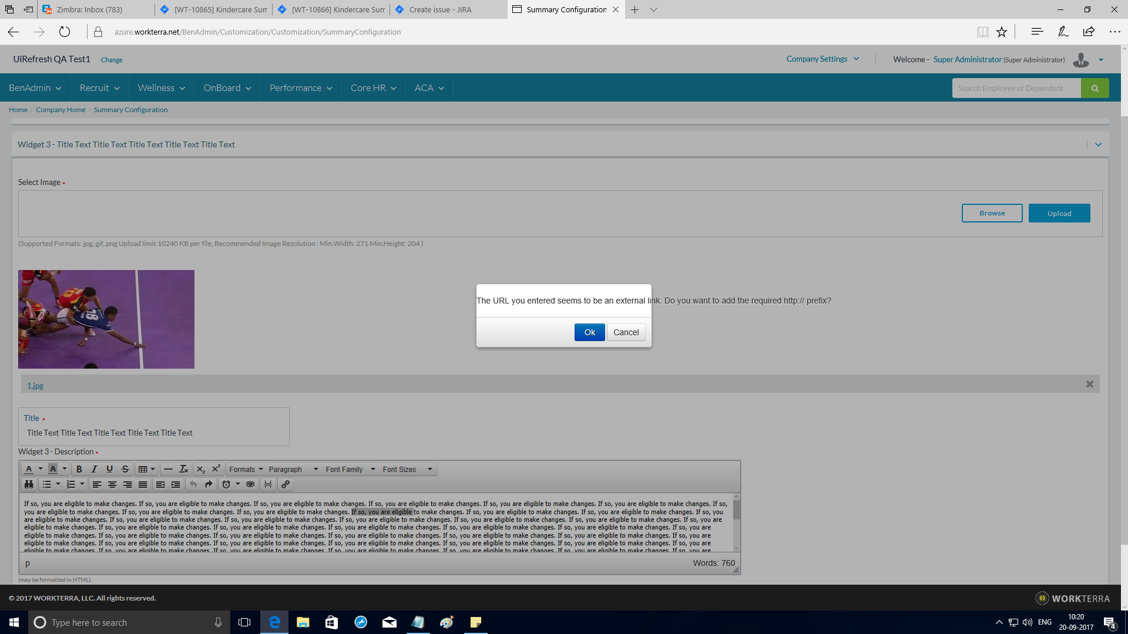Viewport: 1128px width, 634px height.
Task: Insert a table into the description
Action: pos(143,469)
